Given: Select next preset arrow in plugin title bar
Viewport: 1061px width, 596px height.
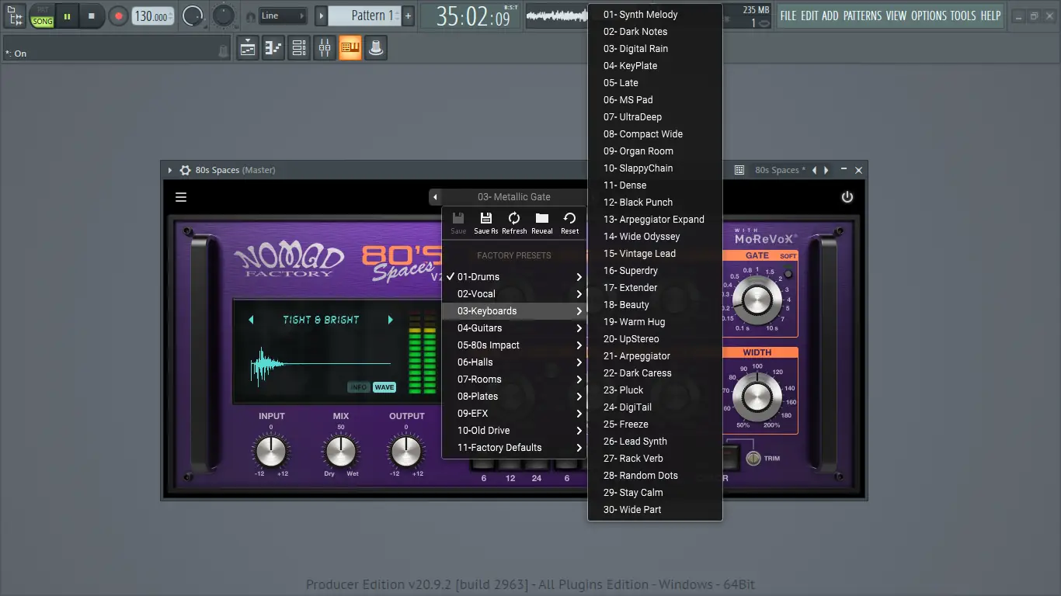Looking at the screenshot, I should coord(826,170).
